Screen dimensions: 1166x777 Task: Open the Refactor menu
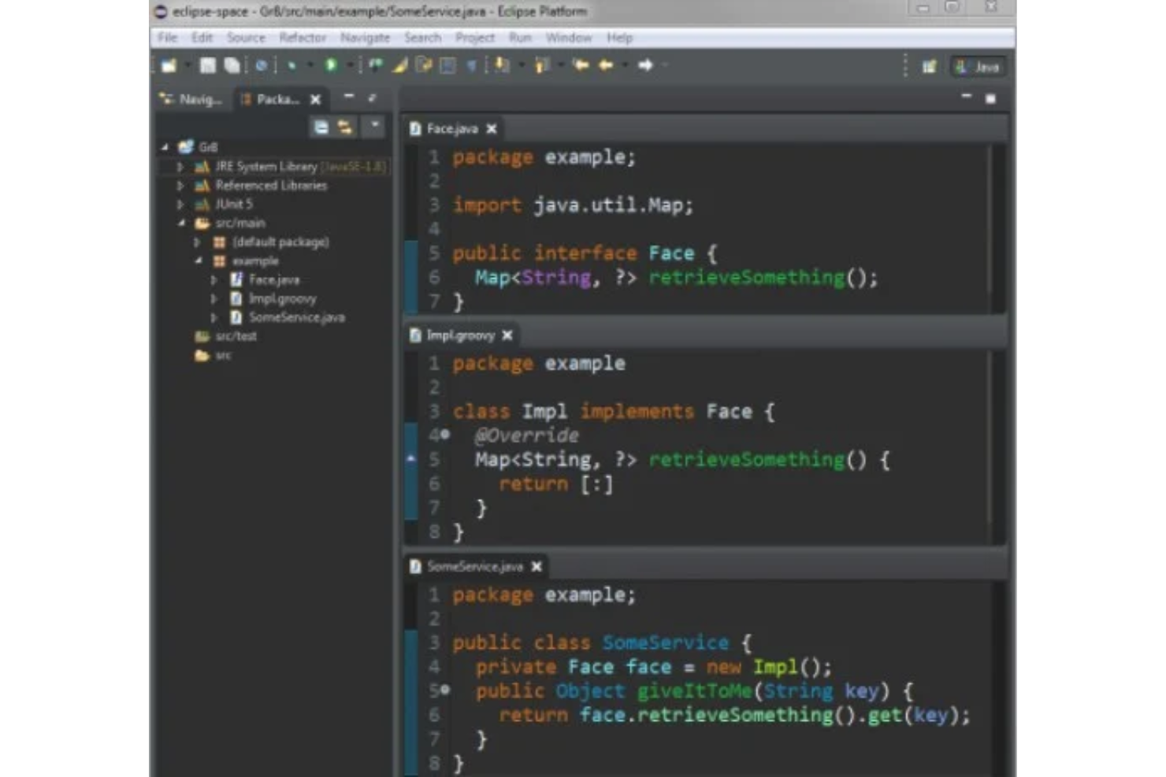tap(302, 37)
